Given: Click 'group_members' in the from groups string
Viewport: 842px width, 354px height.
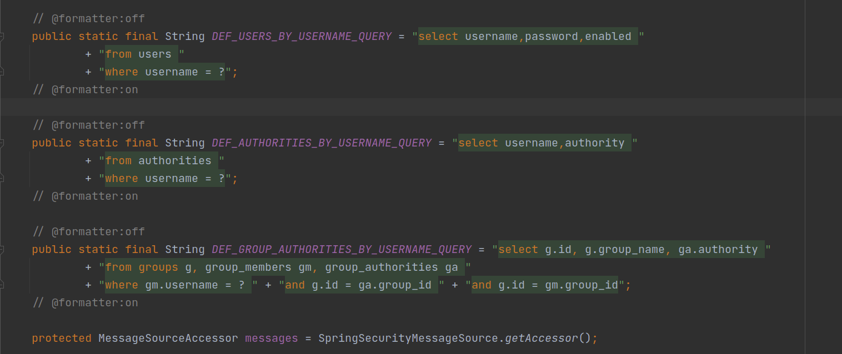Looking at the screenshot, I should point(248,267).
